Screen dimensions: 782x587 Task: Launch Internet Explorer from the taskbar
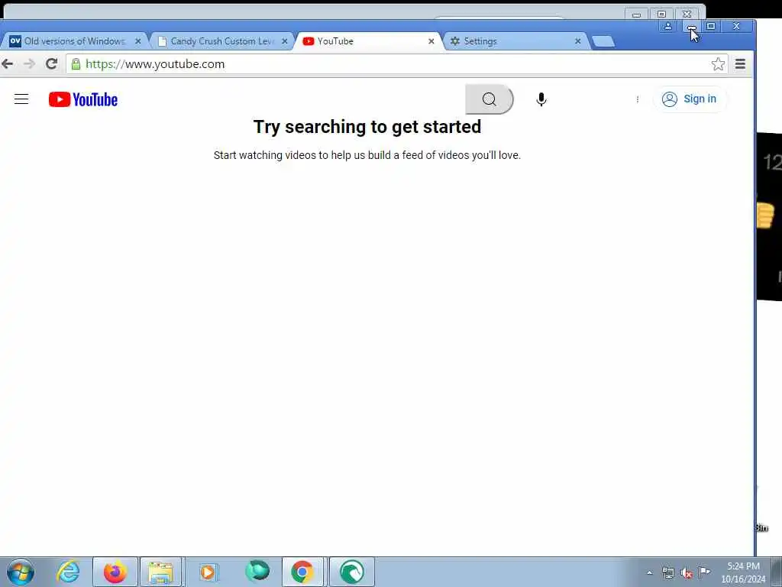coord(68,572)
